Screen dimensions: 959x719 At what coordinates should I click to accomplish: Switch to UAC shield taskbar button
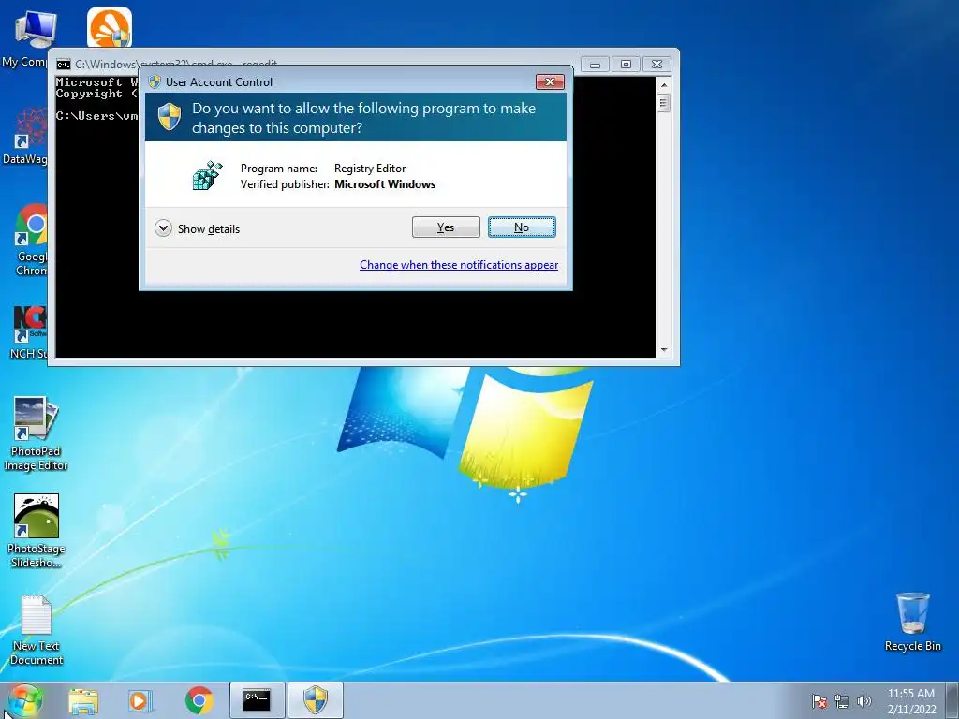[316, 700]
